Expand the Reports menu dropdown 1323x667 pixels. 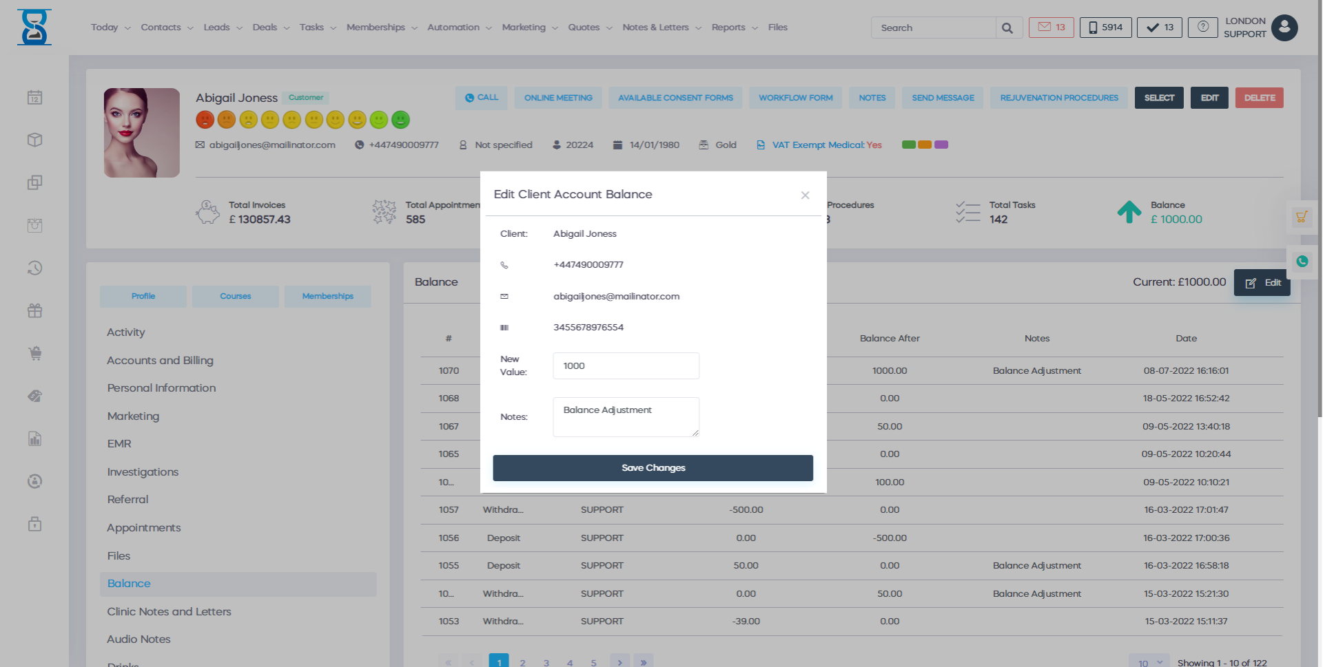(735, 28)
